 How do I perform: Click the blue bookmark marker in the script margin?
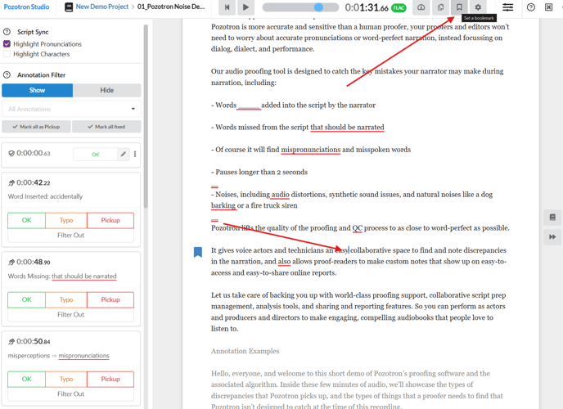coord(198,252)
